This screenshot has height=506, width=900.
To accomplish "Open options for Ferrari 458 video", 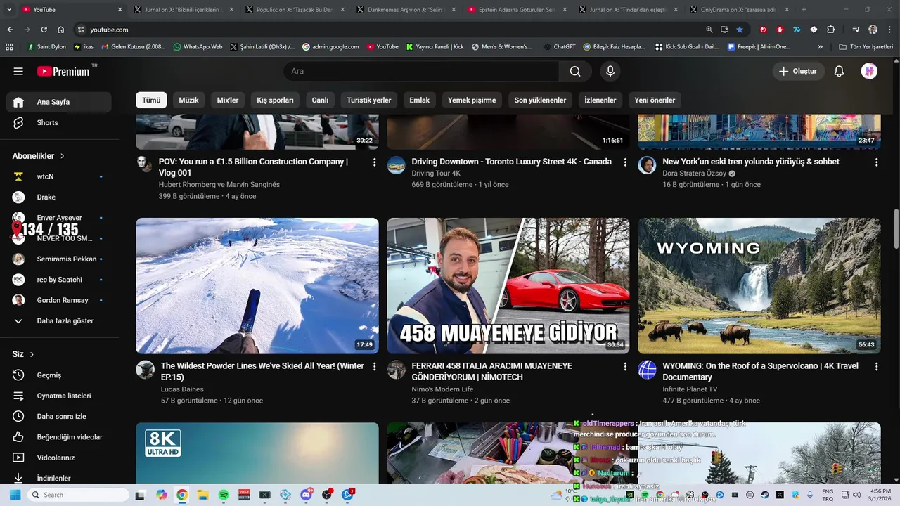I will pos(625,367).
